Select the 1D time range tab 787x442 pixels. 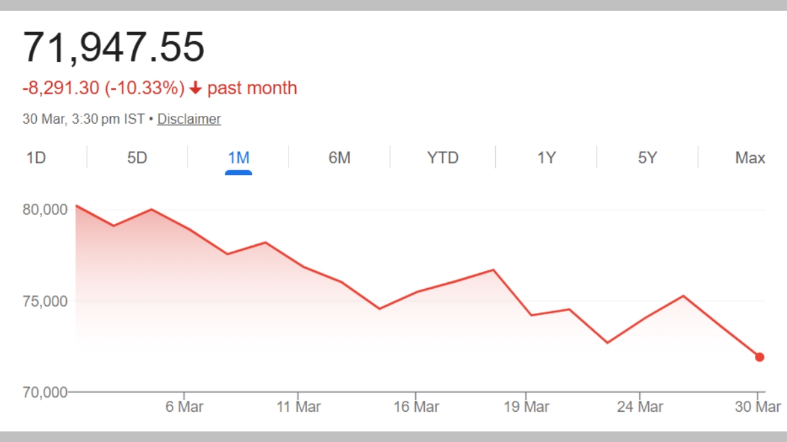pyautogui.click(x=36, y=158)
